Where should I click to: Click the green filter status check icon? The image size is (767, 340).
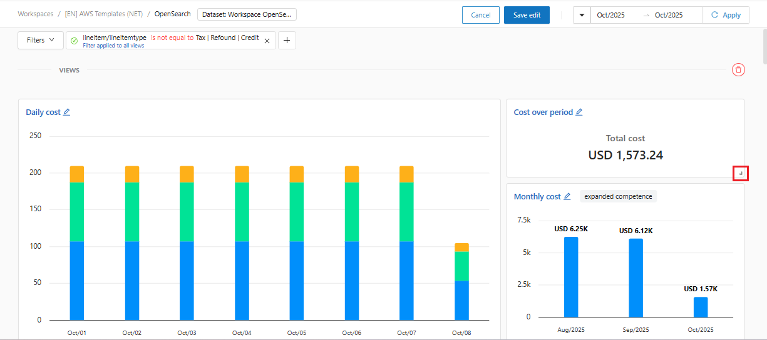pyautogui.click(x=75, y=41)
